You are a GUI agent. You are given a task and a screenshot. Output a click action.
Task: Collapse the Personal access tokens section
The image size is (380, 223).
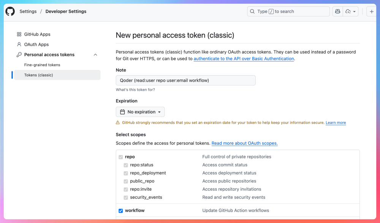point(95,55)
